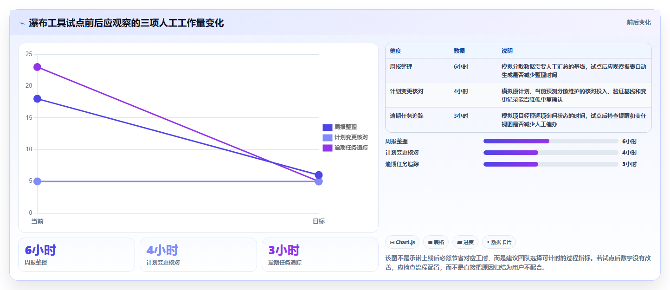
Task: Click the 计划变更核对 progress bar
Action: point(551,153)
